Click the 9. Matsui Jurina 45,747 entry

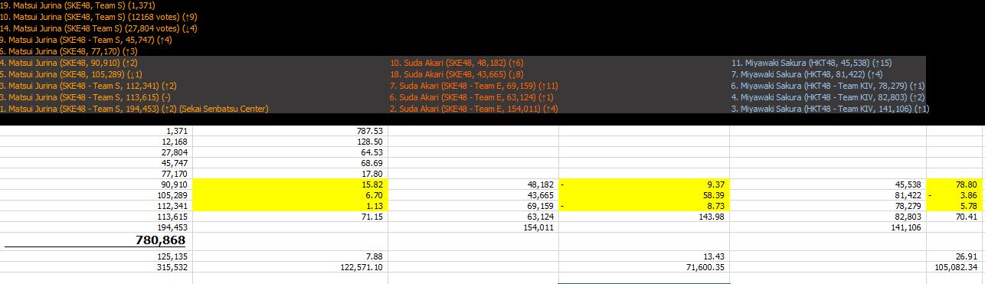click(86, 40)
